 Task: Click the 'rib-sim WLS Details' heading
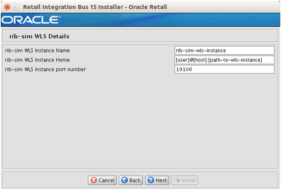coord(39,36)
